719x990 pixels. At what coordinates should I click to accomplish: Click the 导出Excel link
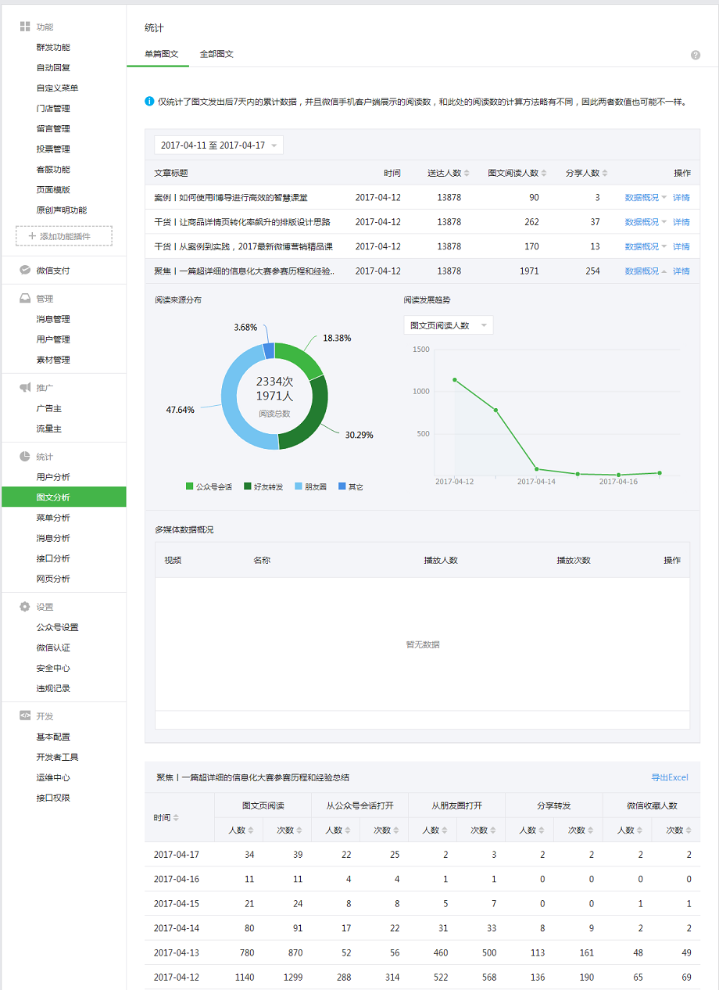(670, 777)
